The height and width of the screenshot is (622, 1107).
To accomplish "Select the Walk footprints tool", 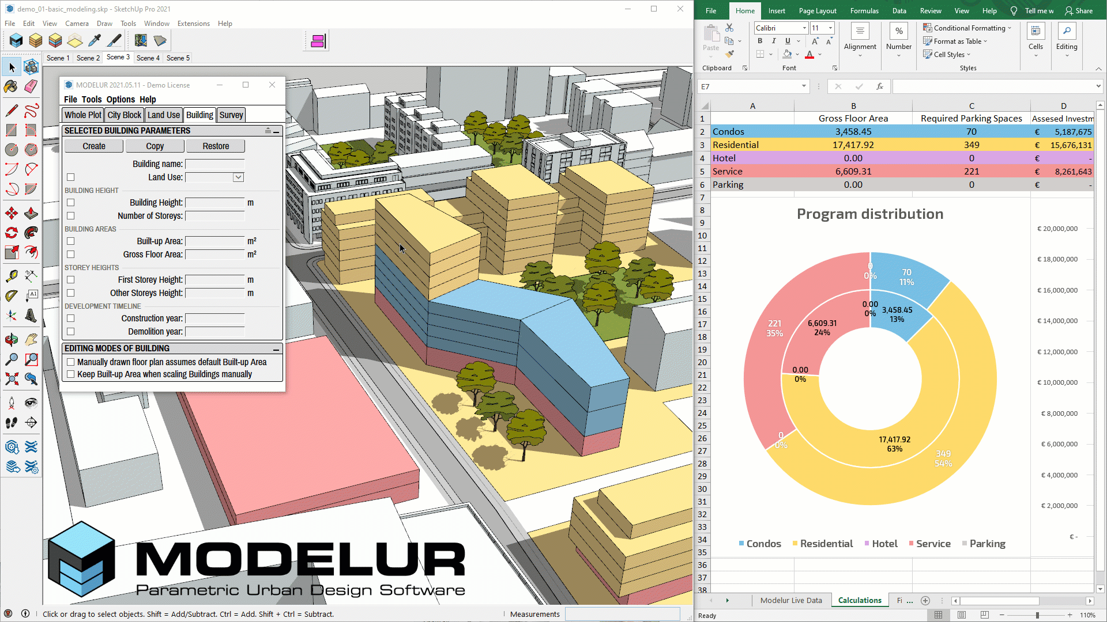I will pyautogui.click(x=12, y=422).
